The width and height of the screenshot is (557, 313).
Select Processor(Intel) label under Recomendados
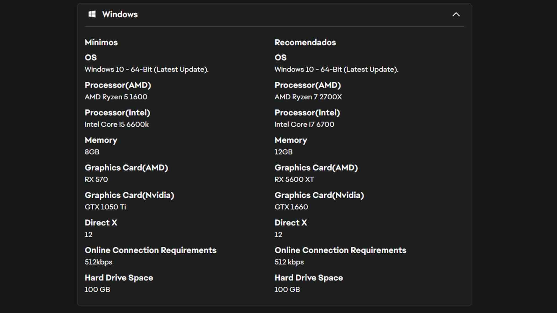pos(307,113)
